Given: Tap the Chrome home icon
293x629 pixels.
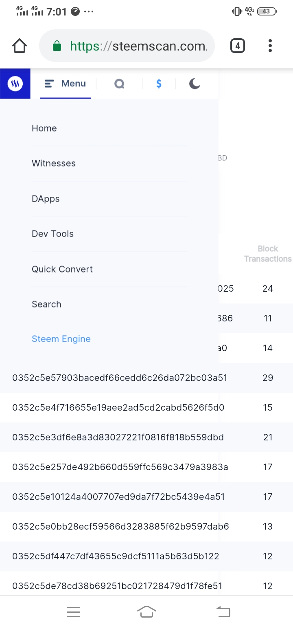Looking at the screenshot, I should tap(20, 46).
